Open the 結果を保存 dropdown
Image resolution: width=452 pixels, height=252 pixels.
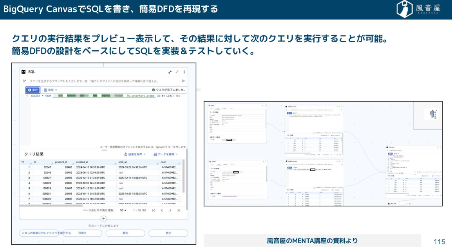point(135,154)
